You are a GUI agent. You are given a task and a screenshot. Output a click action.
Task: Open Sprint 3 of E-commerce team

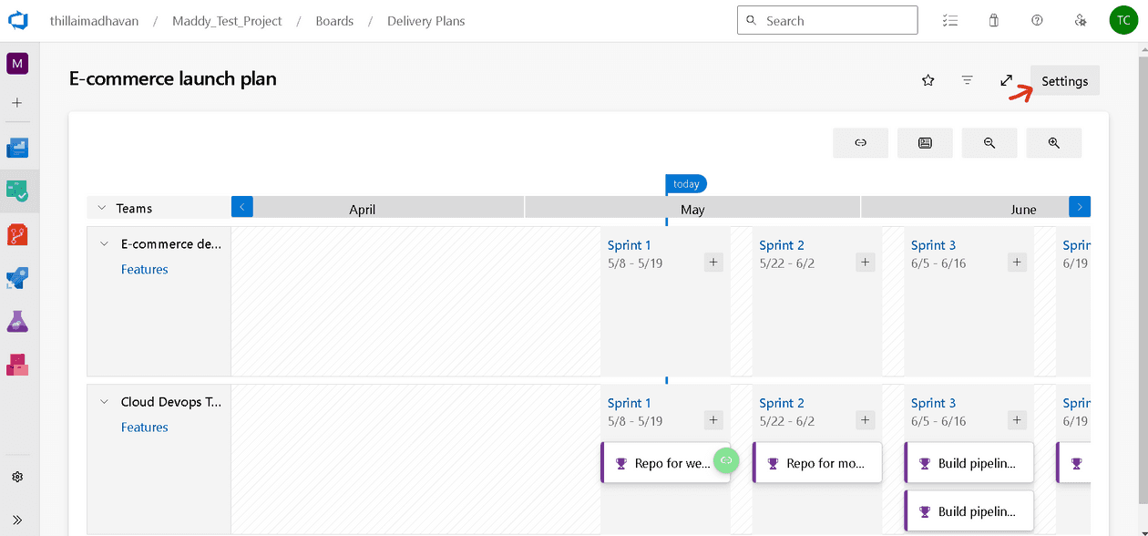(933, 244)
